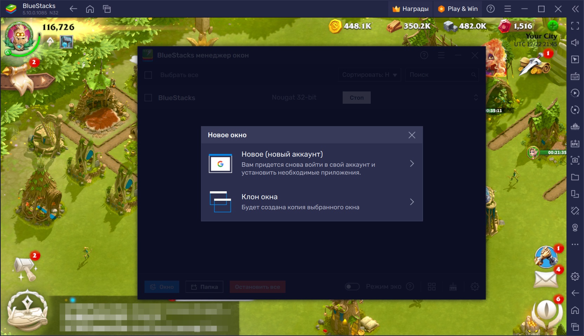Toggle fullscreen mode in sidebar
This screenshot has height=336, width=584.
point(575,26)
